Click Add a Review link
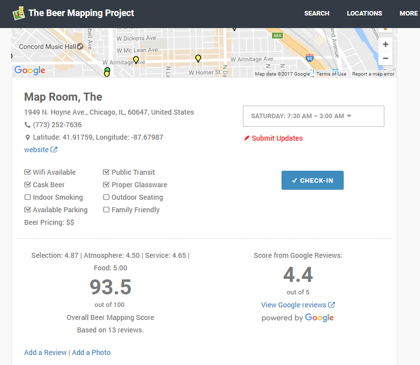 click(45, 352)
